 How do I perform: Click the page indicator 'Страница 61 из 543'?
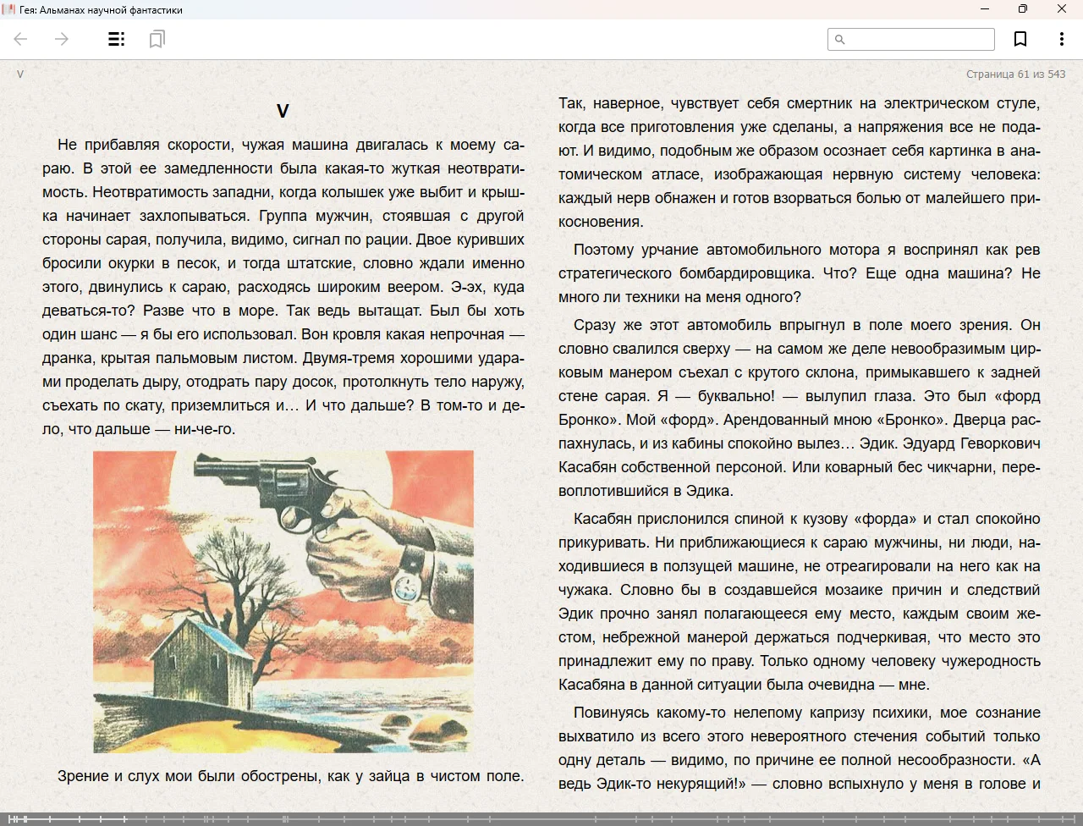pos(1015,74)
